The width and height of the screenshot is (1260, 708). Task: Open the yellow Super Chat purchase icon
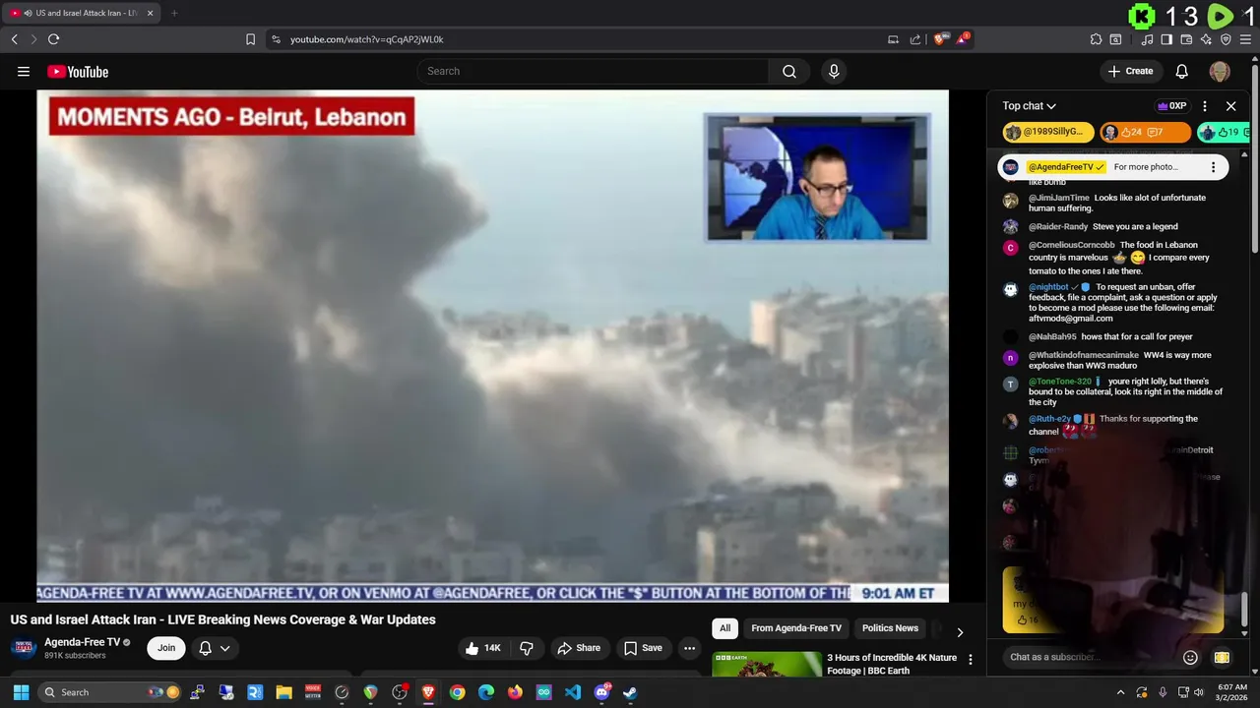pos(1222,657)
